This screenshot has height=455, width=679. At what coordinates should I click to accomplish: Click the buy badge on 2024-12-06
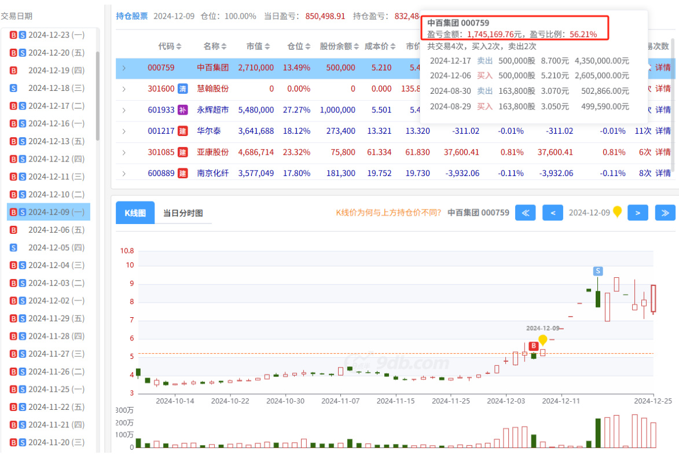[x=13, y=230]
